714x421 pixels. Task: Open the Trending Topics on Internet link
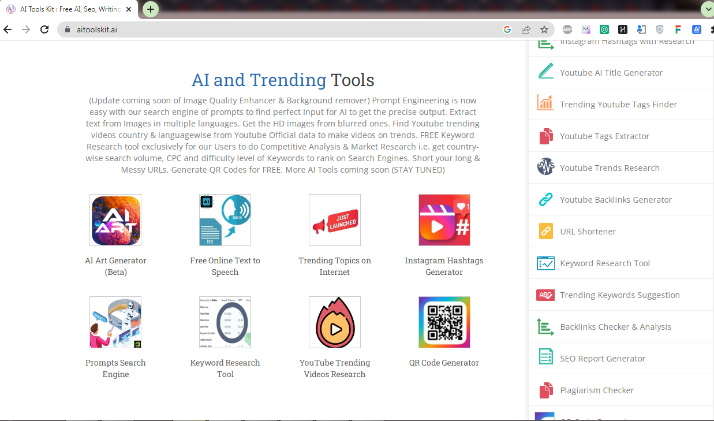tap(335, 266)
